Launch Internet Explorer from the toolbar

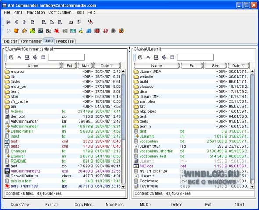89,31
